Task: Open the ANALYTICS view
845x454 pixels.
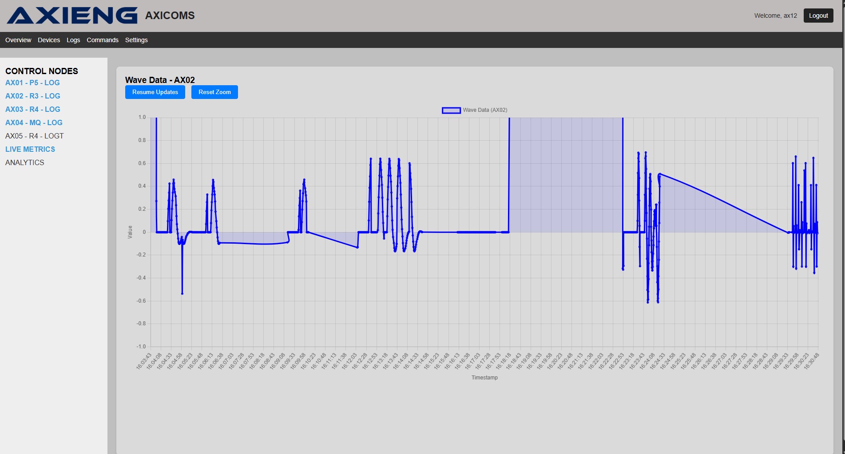Action: (24, 162)
